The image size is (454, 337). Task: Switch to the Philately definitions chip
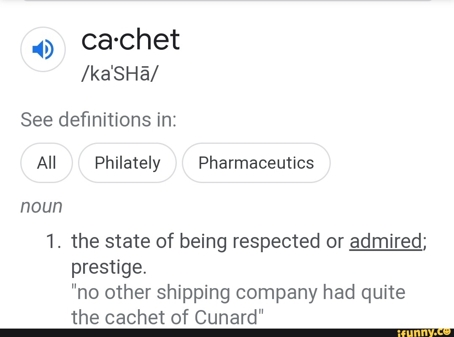(127, 163)
